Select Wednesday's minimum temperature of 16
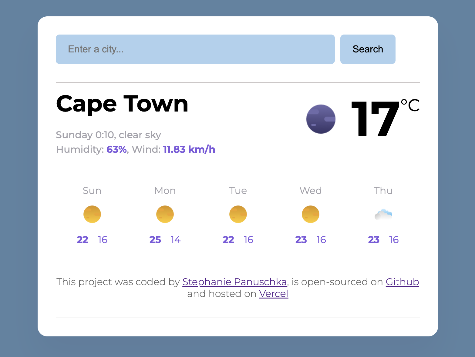Image resolution: width=475 pixels, height=357 pixels. [x=321, y=239]
